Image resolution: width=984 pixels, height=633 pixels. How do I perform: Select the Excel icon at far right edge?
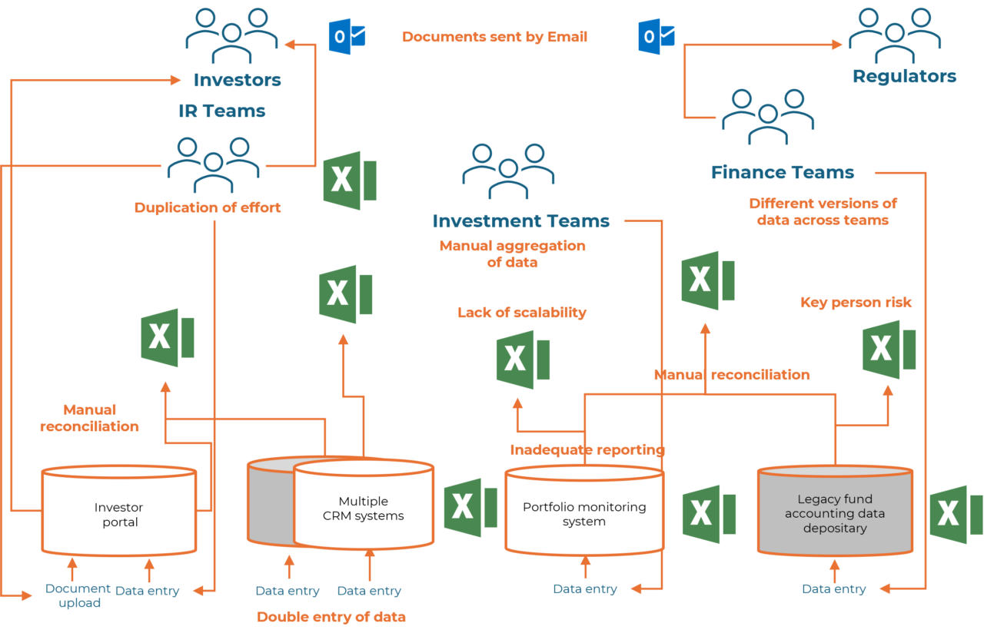pyautogui.click(x=956, y=514)
